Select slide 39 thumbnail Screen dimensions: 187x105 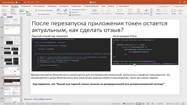click(x=12, y=91)
